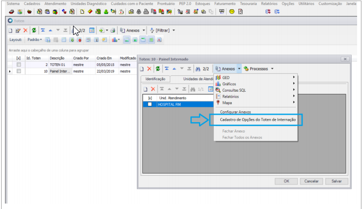Click the Anexos button in Toten toolbar
This screenshot has height=209, width=362.
pos(130,31)
